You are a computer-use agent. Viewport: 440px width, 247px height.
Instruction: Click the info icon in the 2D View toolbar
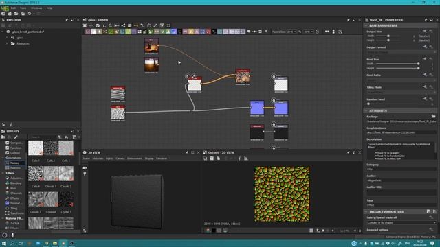click(239, 158)
